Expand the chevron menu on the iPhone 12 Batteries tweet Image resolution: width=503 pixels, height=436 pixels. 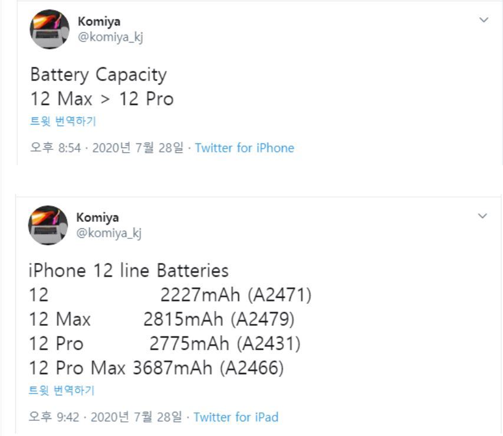click(x=483, y=216)
